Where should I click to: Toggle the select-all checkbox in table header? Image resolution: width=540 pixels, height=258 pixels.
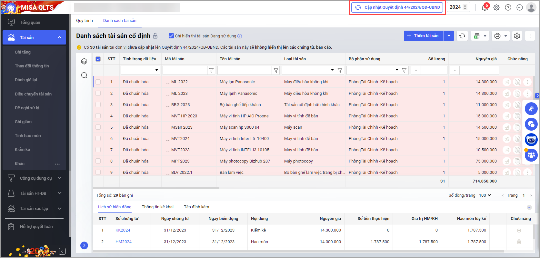(98, 59)
